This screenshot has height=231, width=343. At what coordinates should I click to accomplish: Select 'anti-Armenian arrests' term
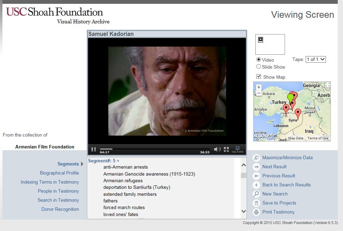125,167
